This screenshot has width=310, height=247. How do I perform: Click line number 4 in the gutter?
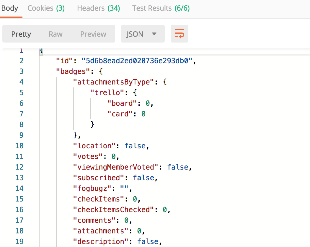[22, 82]
